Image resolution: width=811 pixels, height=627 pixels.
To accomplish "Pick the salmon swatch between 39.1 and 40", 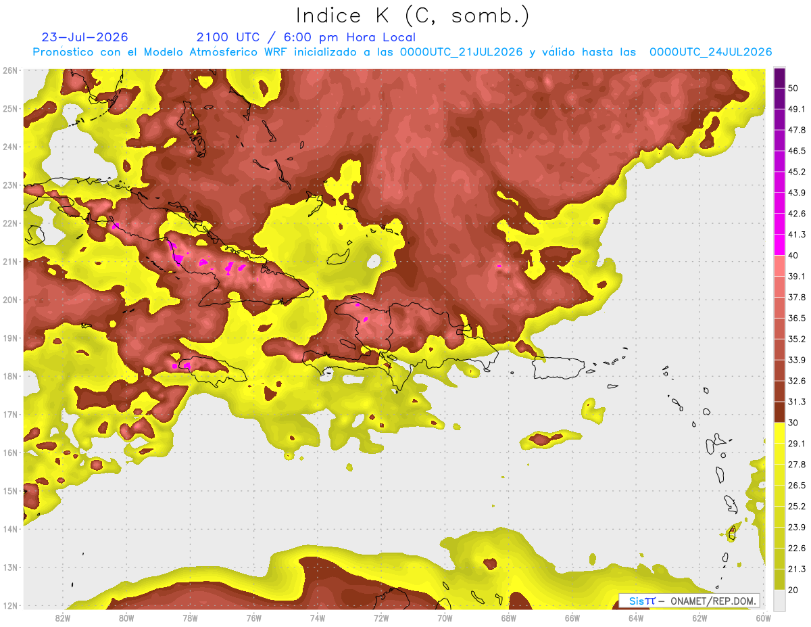I will 779,266.
